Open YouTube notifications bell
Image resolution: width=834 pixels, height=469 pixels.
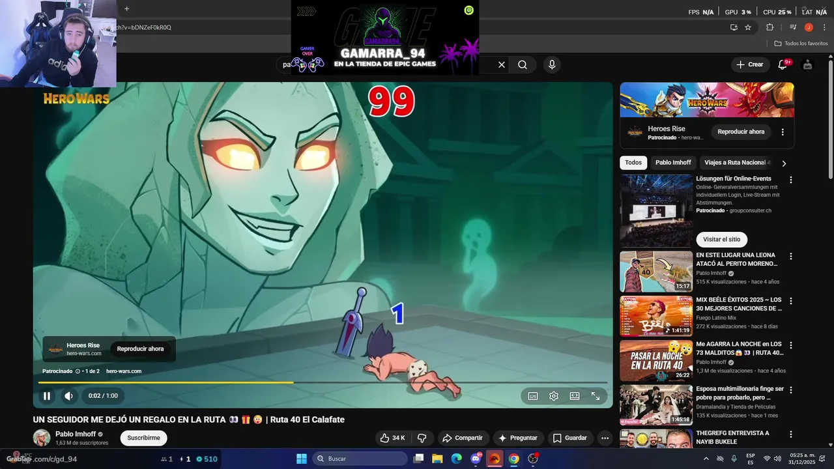(x=783, y=64)
